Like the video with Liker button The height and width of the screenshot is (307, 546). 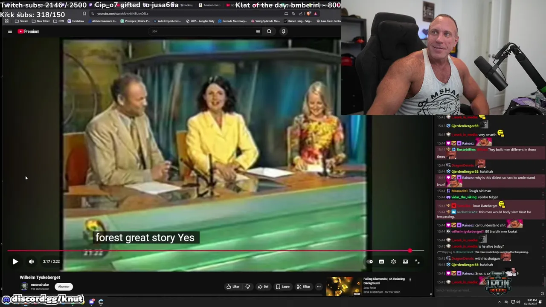tap(233, 287)
